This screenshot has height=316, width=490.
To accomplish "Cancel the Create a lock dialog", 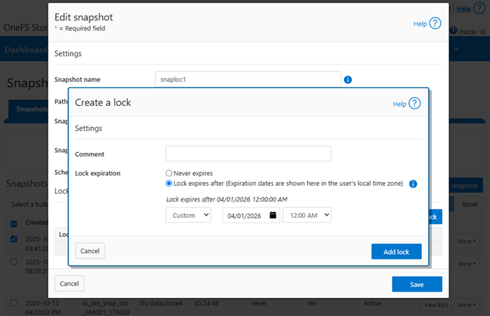I will coord(90,251).
